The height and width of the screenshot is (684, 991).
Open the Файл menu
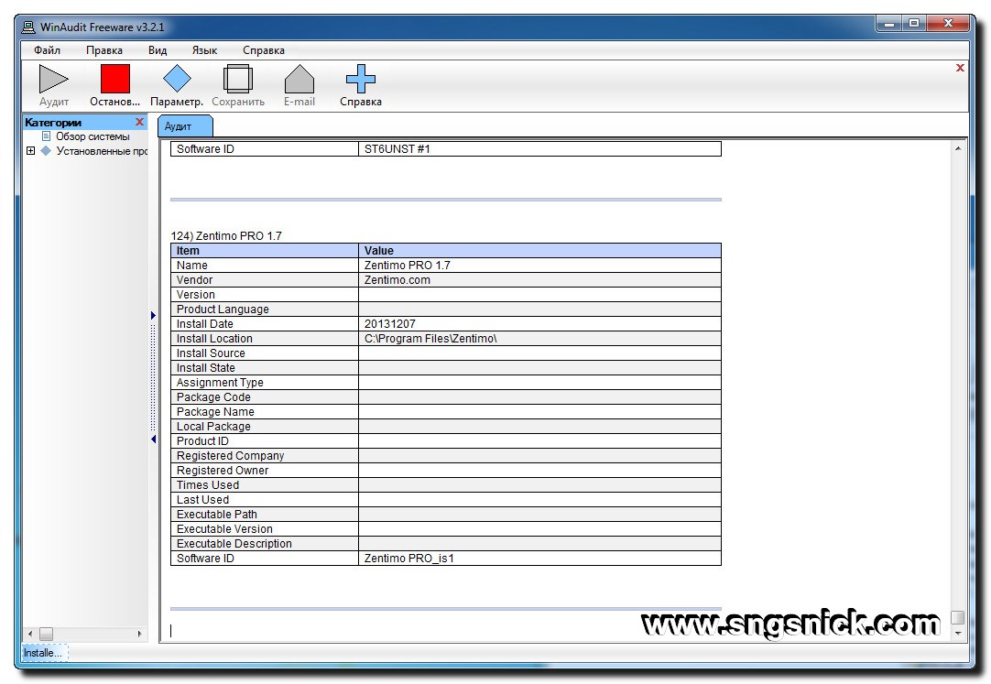coord(47,50)
